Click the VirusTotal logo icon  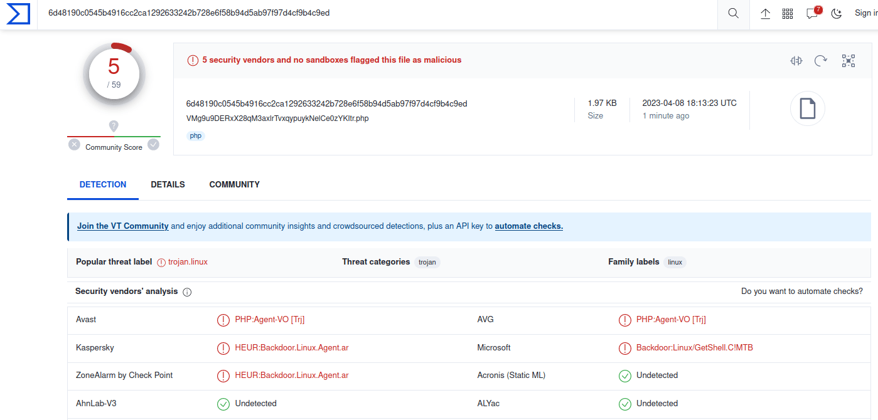click(18, 14)
